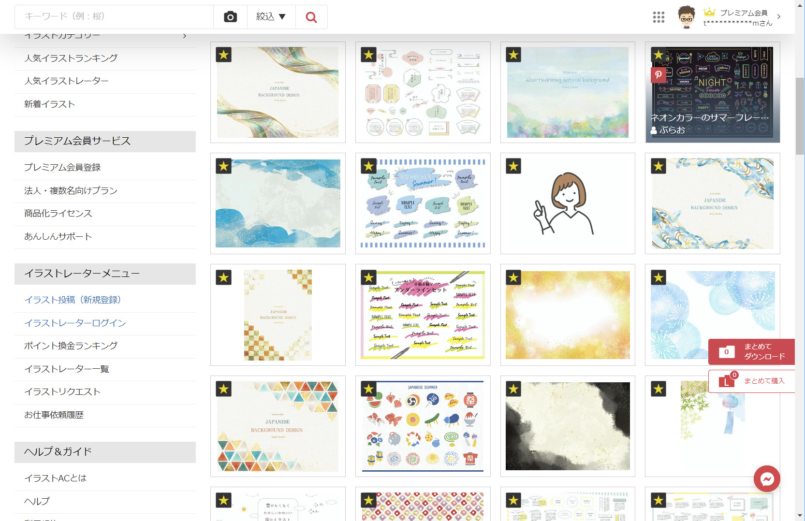
Task: Click the user avatar with glasses
Action: click(x=686, y=17)
